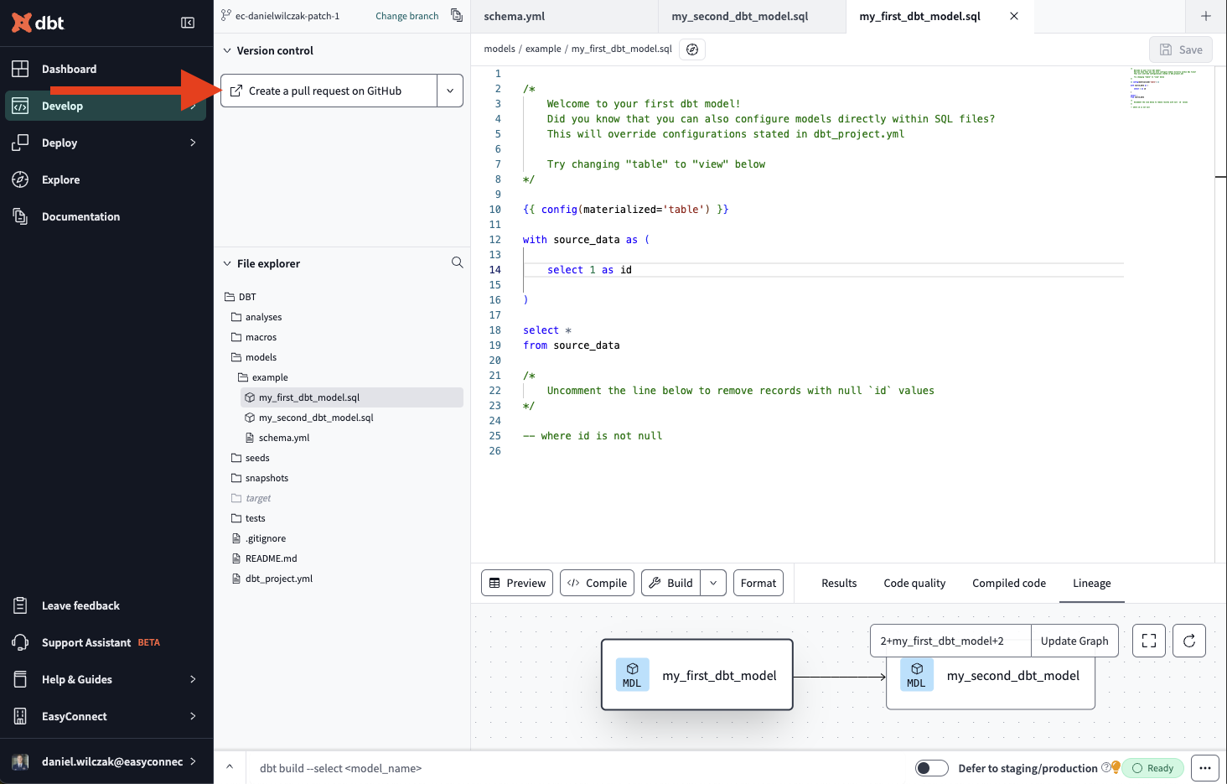Toggle Defer to staging/production switch
The image size is (1227, 784).
click(931, 768)
